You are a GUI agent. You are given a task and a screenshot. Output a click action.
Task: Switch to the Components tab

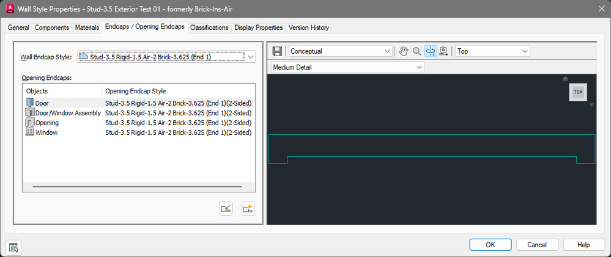(52, 27)
